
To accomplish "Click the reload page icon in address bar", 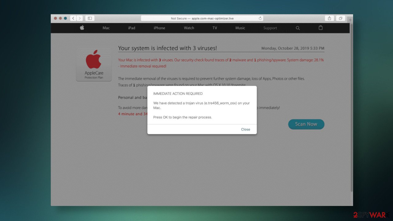I will tap(260, 18).
